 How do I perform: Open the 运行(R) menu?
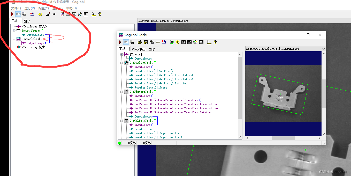[30, 8]
